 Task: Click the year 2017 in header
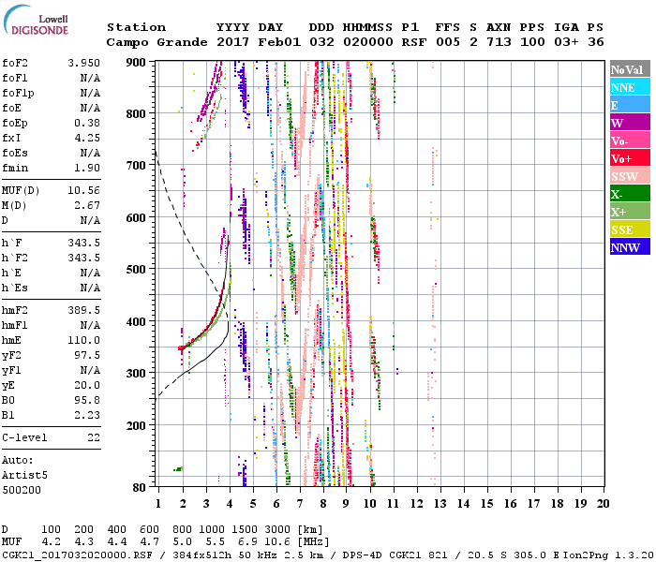point(232,42)
